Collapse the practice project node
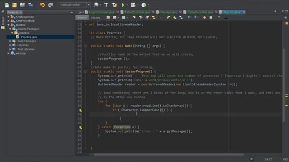The width and height of the screenshot is (289, 162). [x=9, y=25]
